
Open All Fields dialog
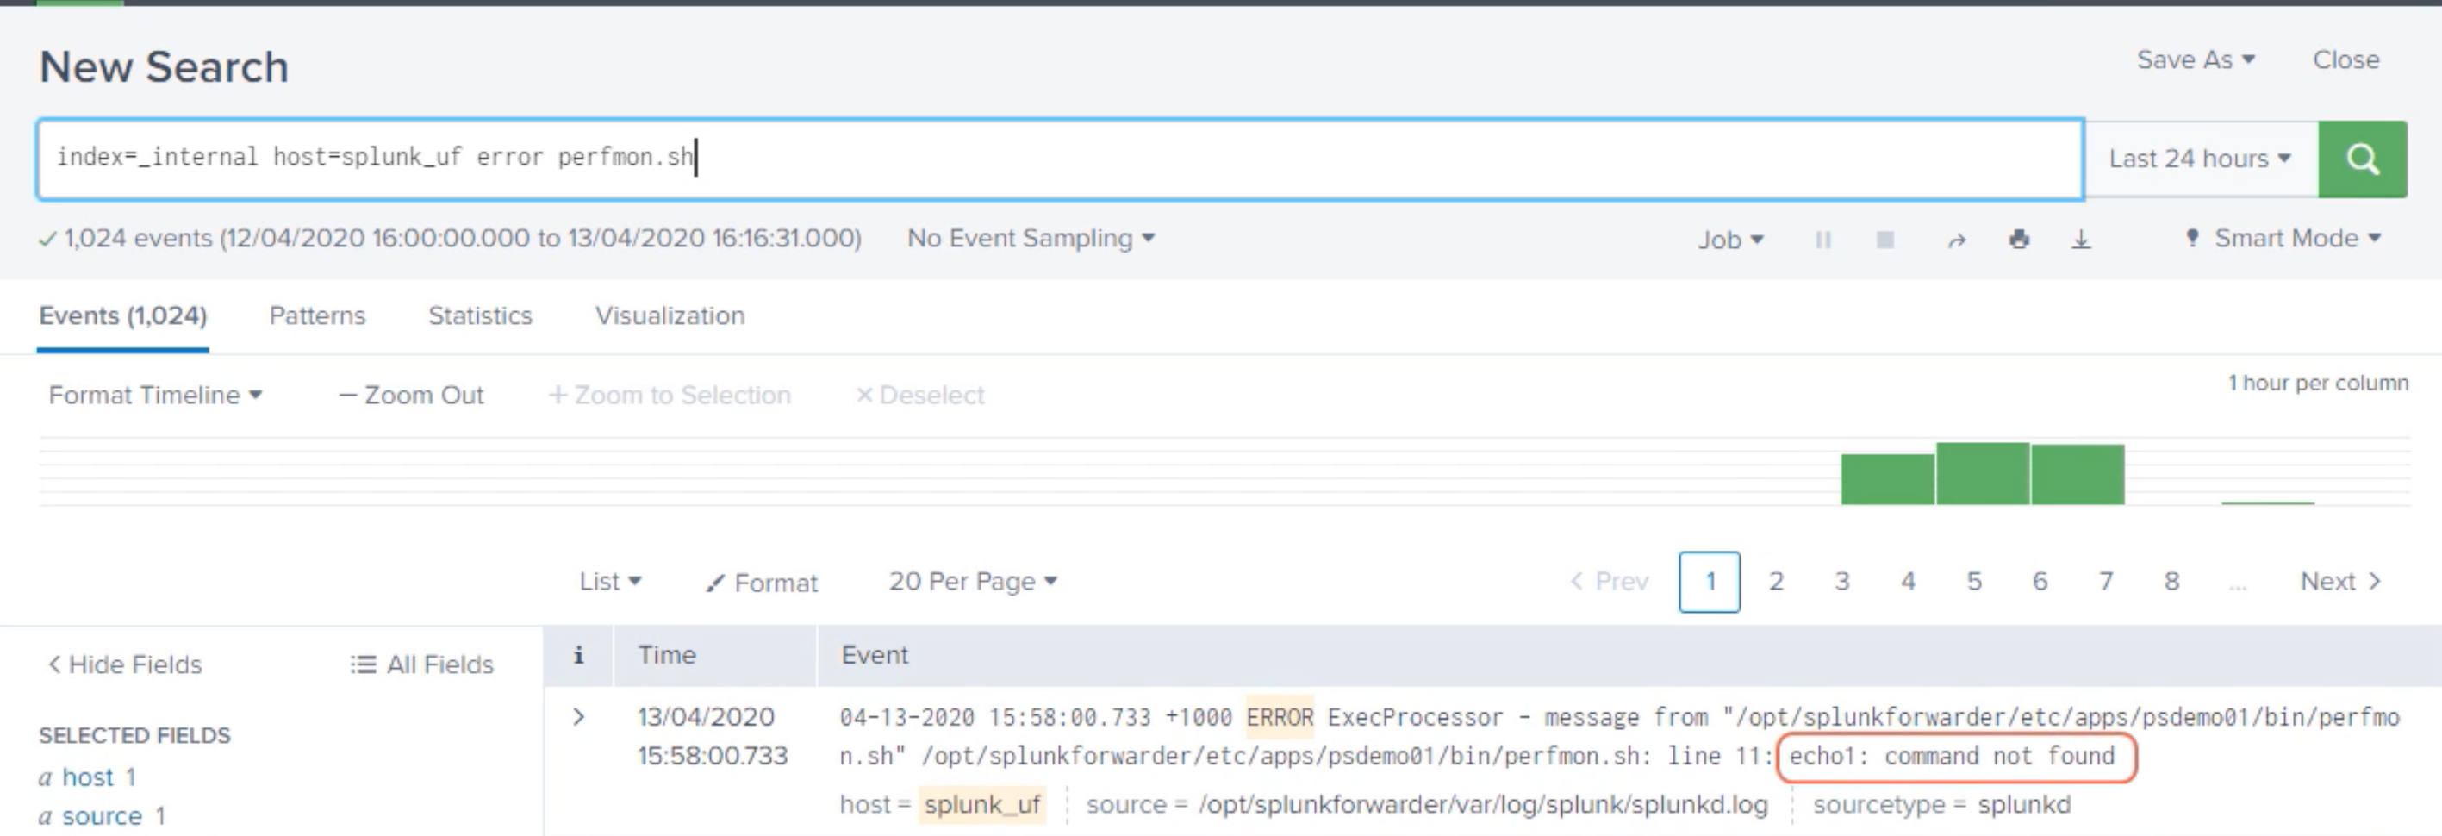(422, 664)
